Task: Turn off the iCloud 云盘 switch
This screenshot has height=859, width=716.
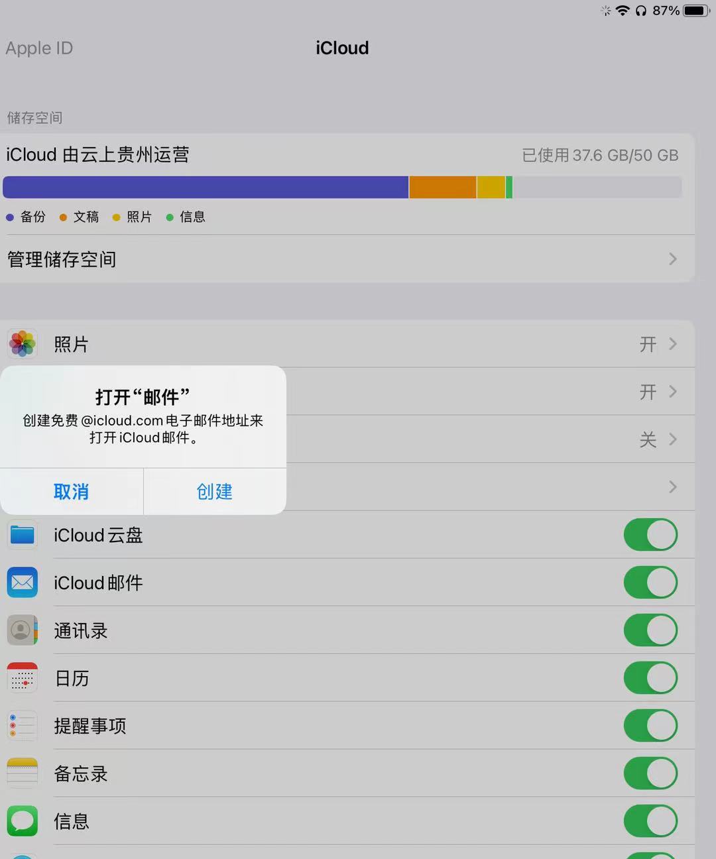Action: tap(650, 535)
